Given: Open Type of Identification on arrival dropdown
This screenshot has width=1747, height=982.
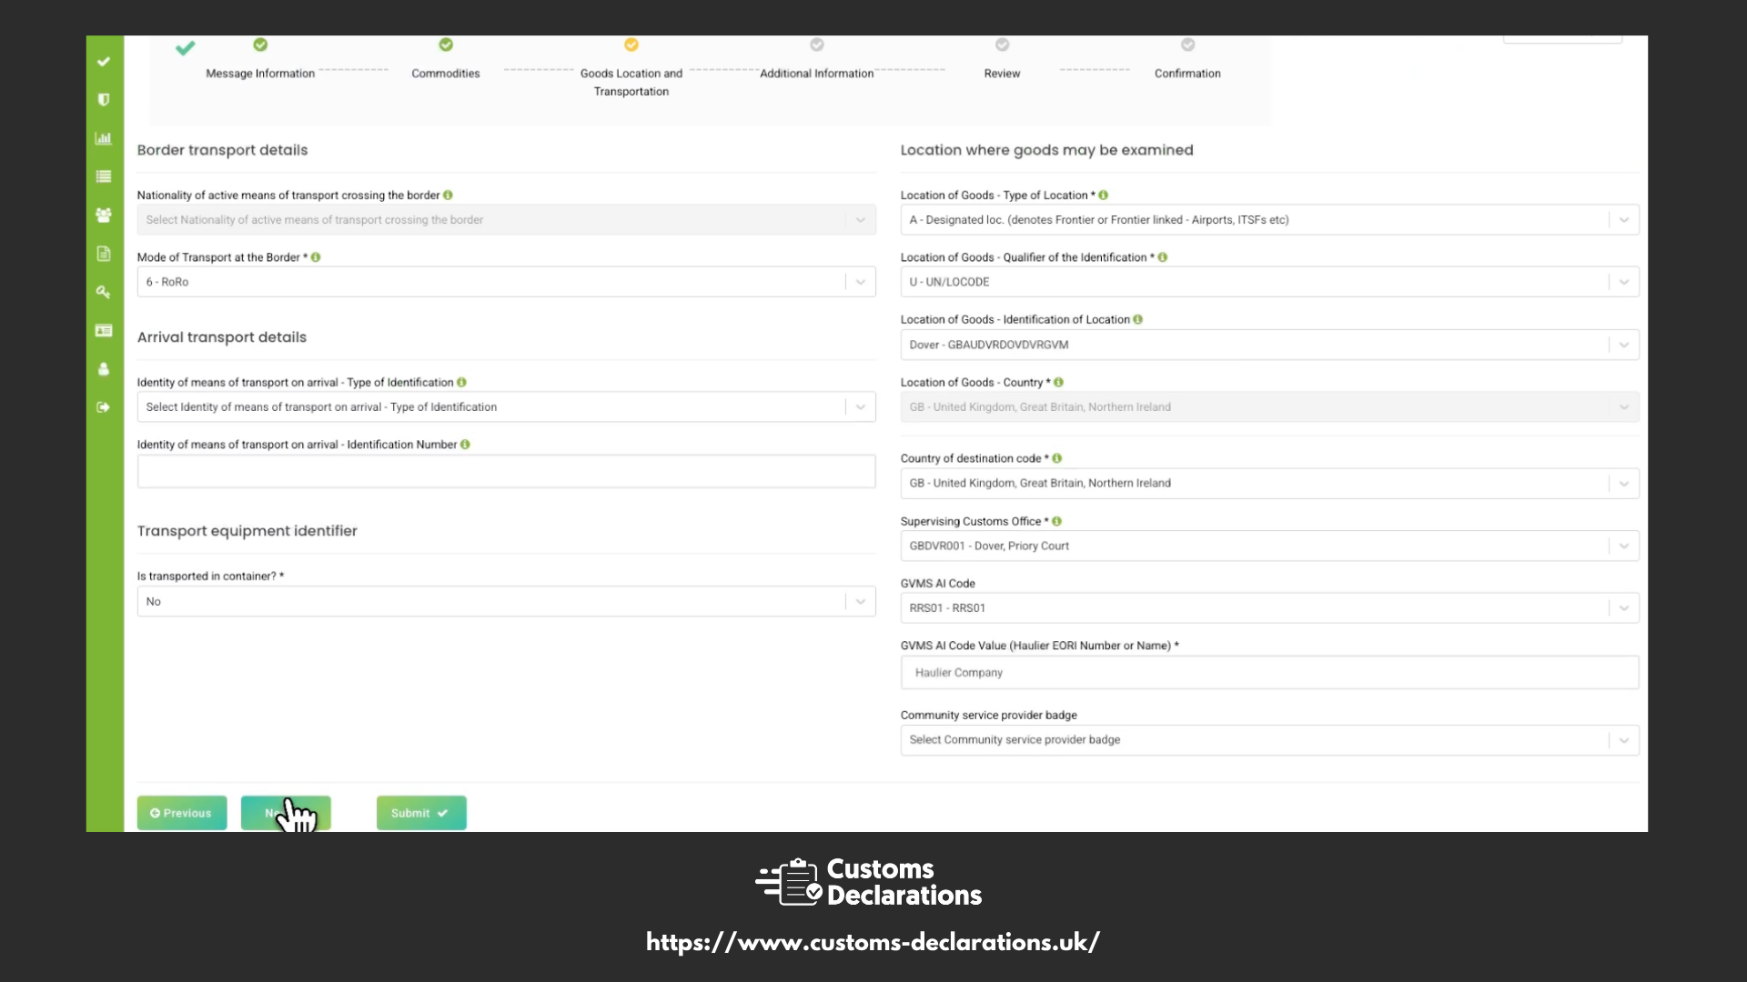Looking at the screenshot, I should tap(860, 407).
